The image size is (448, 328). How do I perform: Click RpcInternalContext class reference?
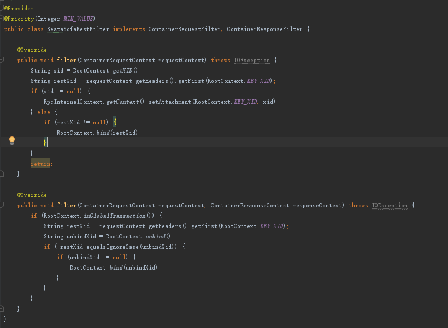(73, 102)
